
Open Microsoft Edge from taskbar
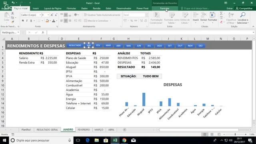click(x=88, y=140)
